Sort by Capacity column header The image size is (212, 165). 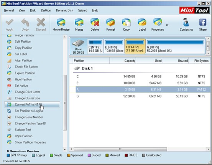pos(123,61)
